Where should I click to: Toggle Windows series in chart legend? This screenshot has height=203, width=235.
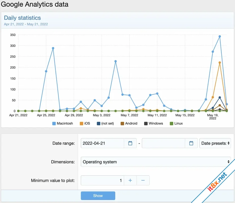pos(154,123)
